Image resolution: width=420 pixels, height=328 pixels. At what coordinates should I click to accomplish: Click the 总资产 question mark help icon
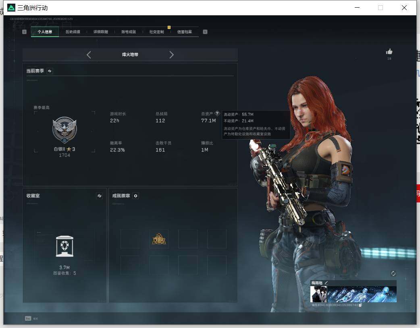217,113
